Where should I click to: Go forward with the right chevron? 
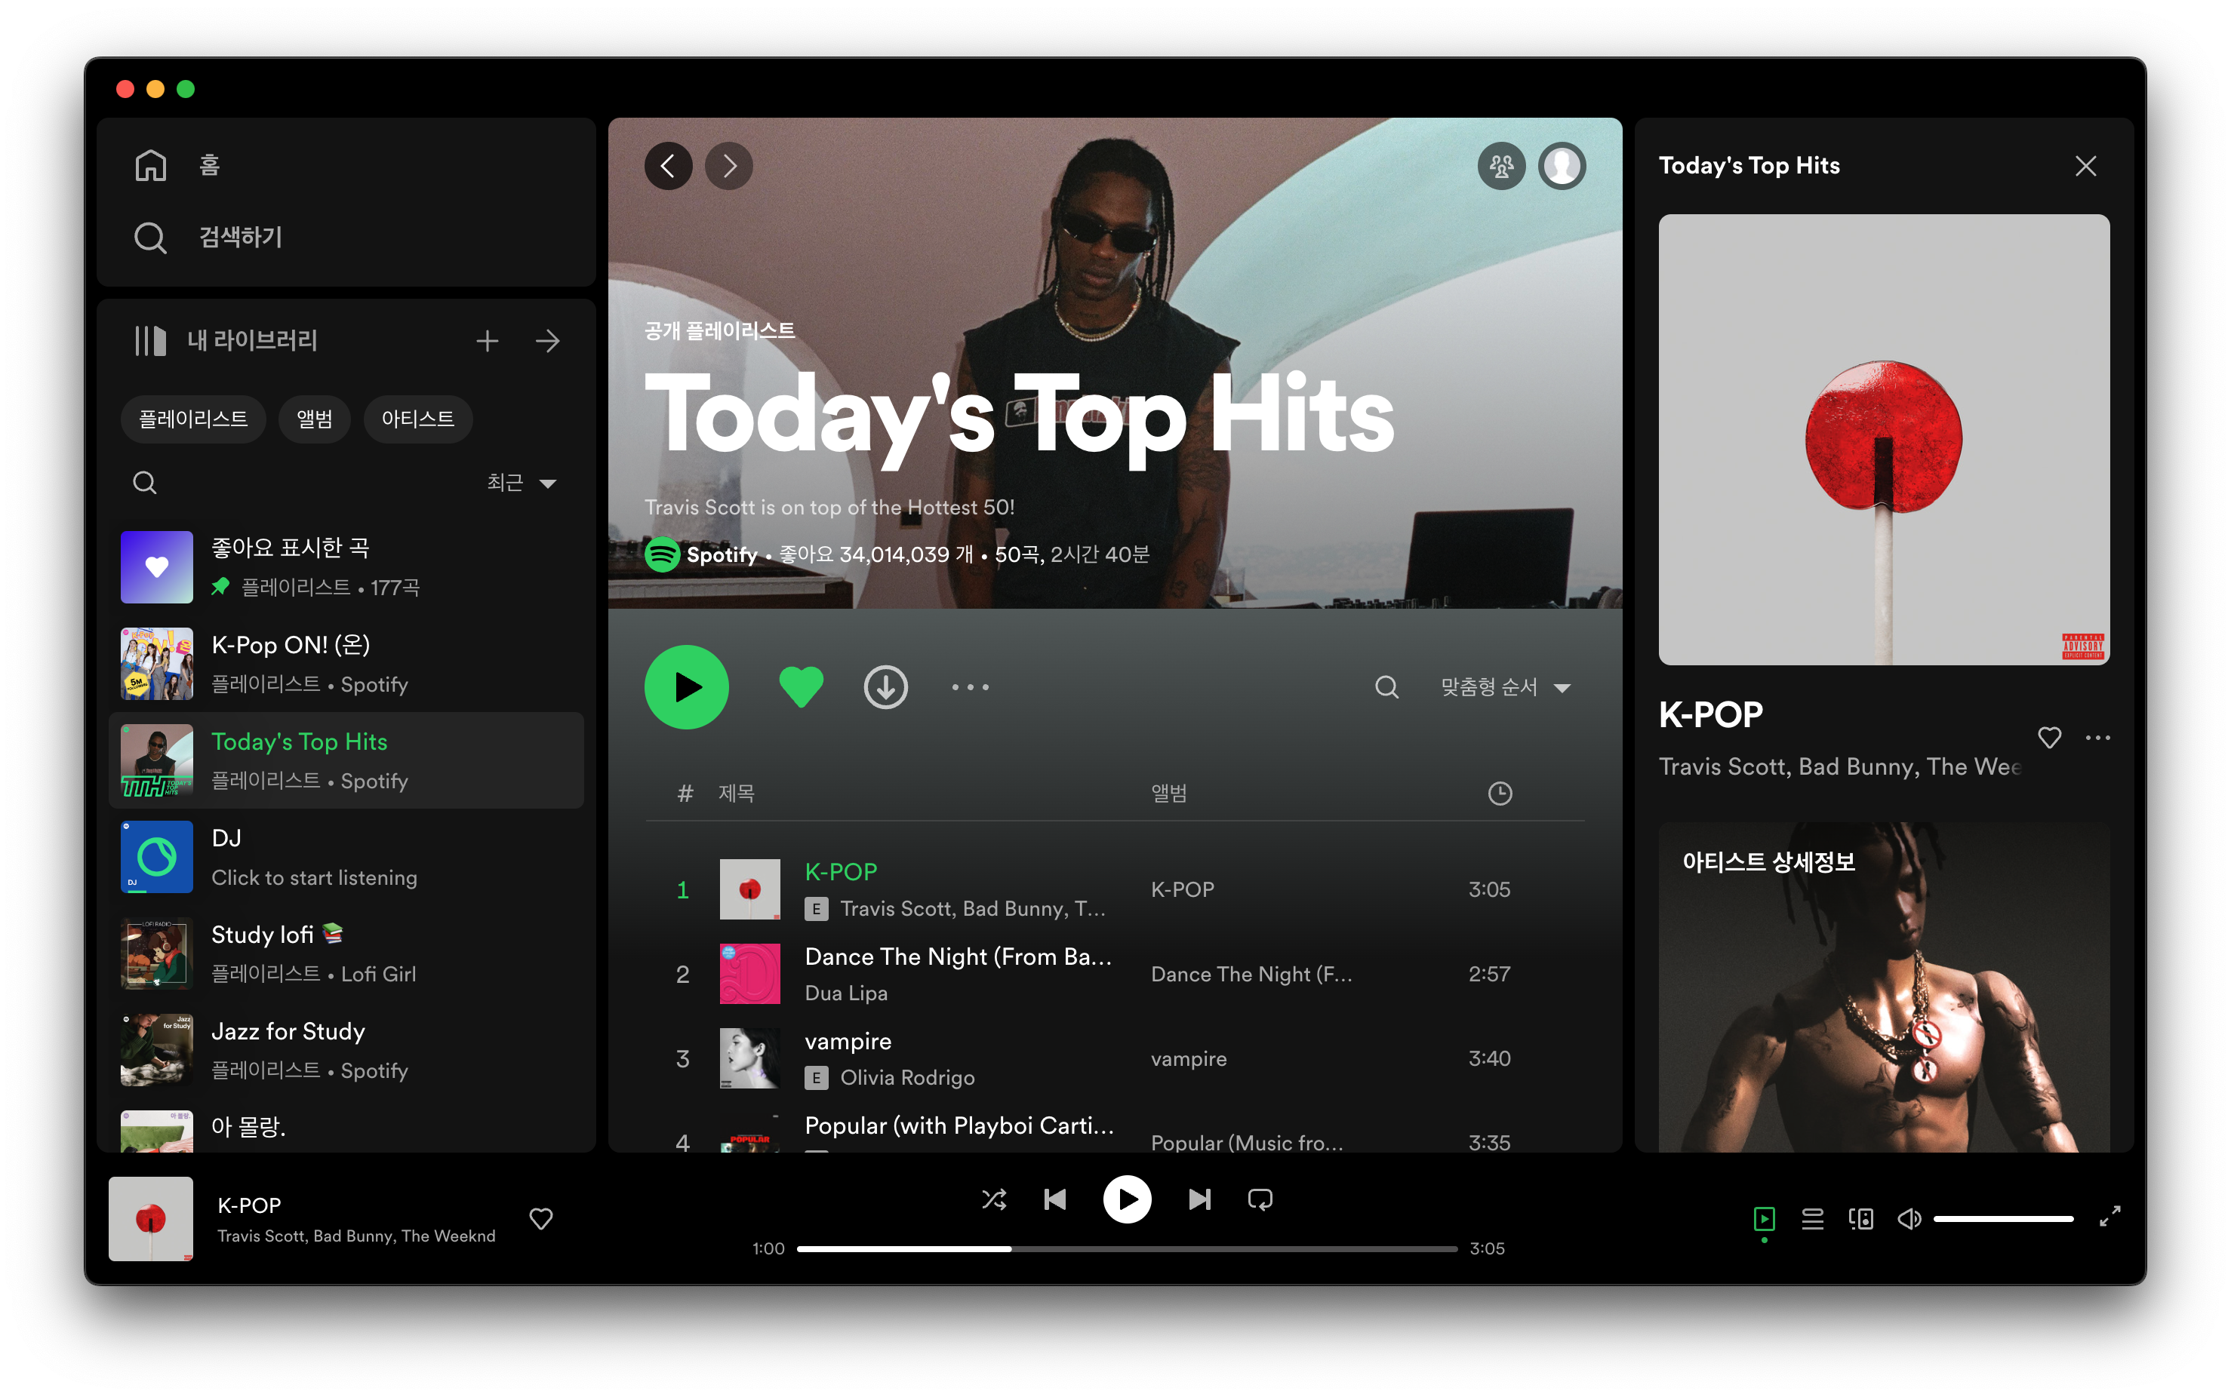pyautogui.click(x=729, y=166)
